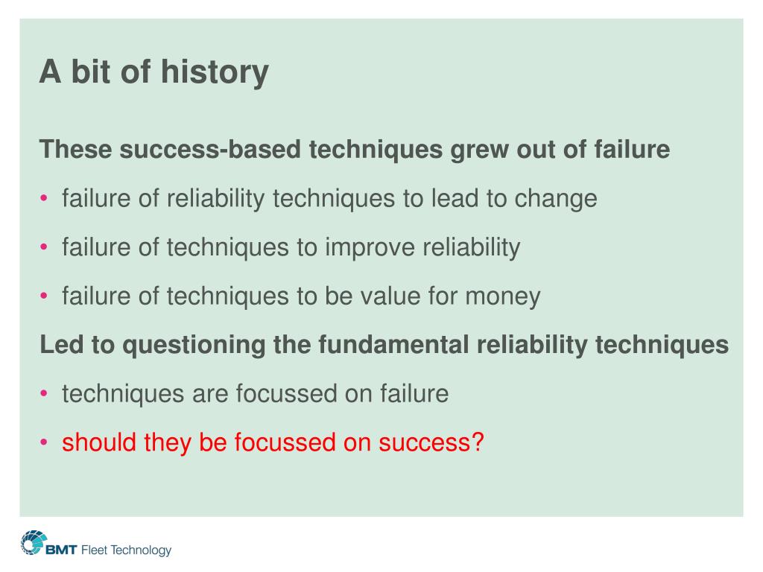Click the bullet dot beside 'improve reliability' line
763x572 pixels.
pyautogui.click(x=44, y=247)
